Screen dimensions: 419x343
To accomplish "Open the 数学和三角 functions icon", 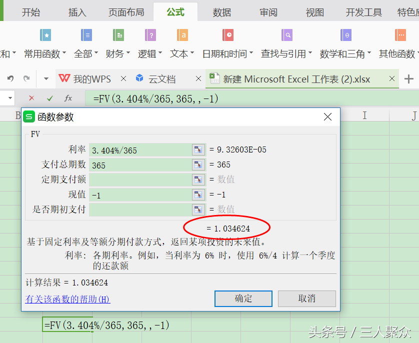I will click(x=346, y=35).
